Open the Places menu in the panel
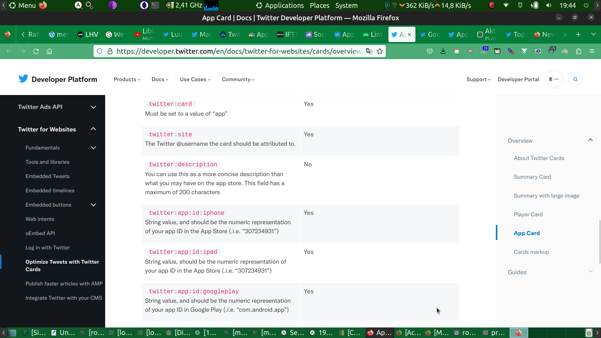 click(x=319, y=6)
